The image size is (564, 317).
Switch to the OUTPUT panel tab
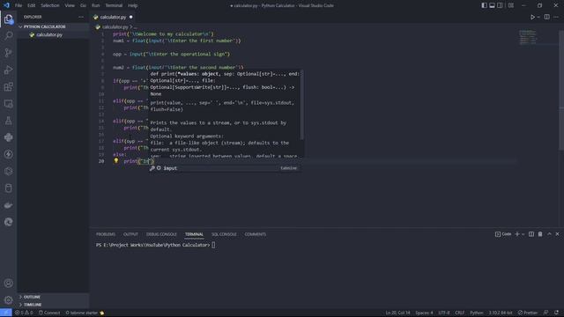coord(130,234)
